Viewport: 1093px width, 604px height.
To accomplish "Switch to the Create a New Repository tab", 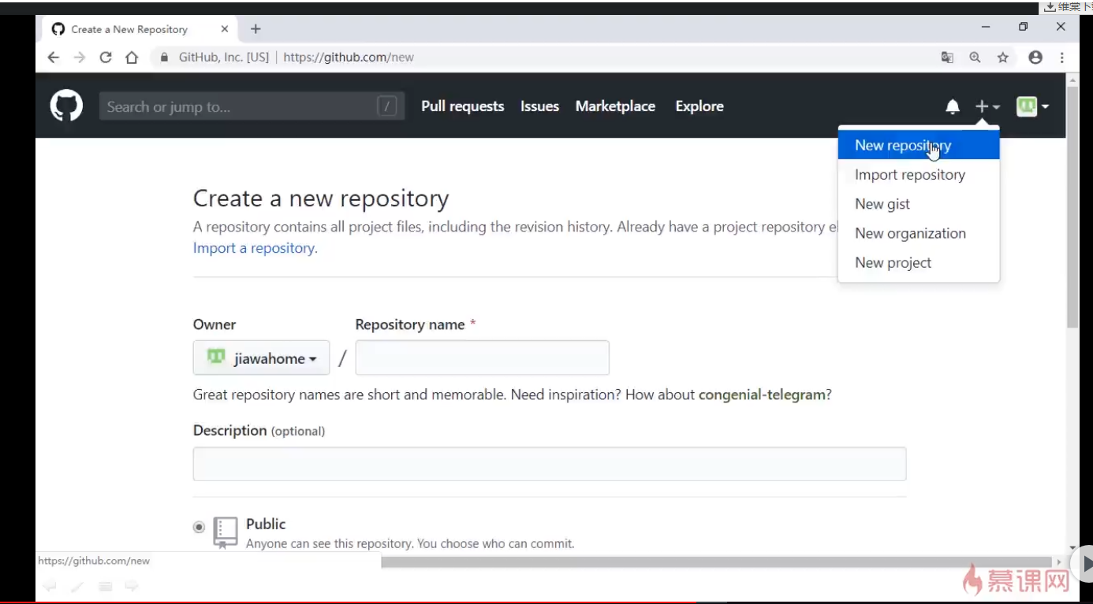I will (x=138, y=29).
